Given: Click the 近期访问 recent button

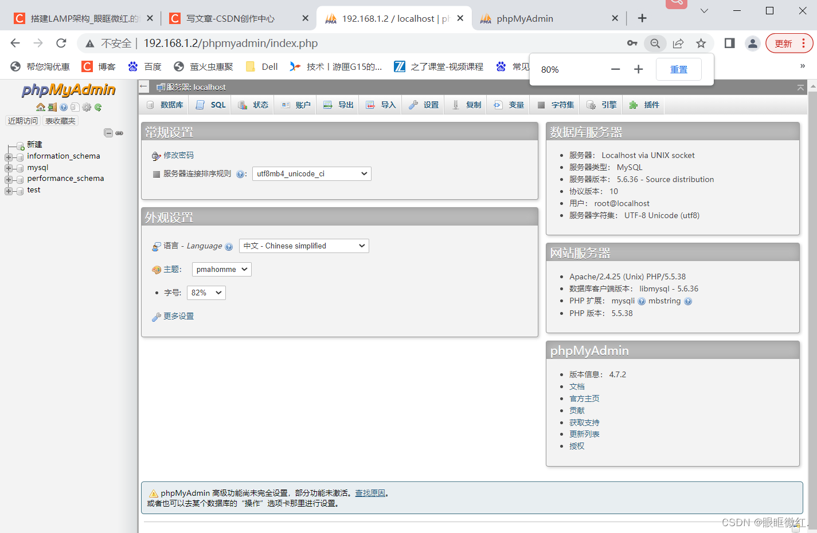Looking at the screenshot, I should pos(23,121).
